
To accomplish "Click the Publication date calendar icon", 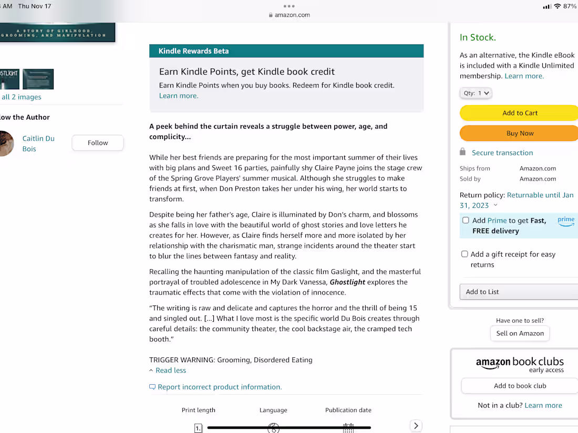I will 348,428.
